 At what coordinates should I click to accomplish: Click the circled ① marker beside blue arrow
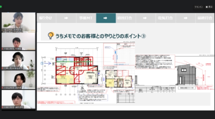point(42,63)
